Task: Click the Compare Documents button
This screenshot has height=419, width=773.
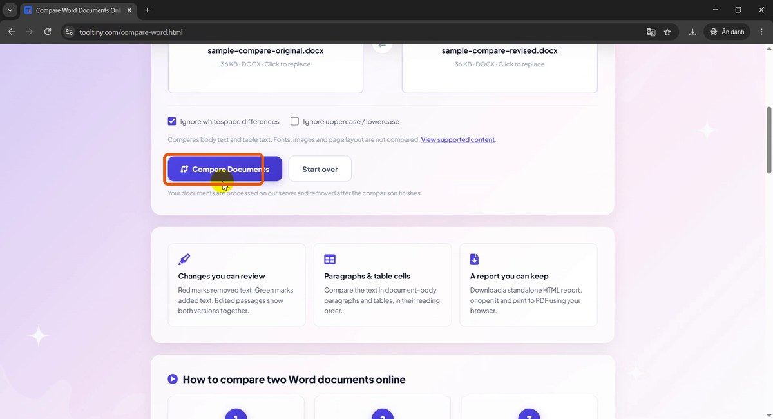Action: 225,169
